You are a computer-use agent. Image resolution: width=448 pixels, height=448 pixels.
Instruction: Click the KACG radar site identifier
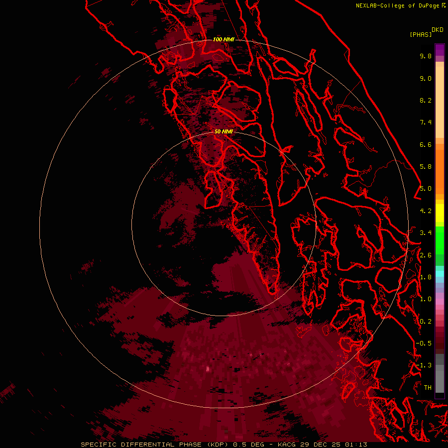[287, 445]
